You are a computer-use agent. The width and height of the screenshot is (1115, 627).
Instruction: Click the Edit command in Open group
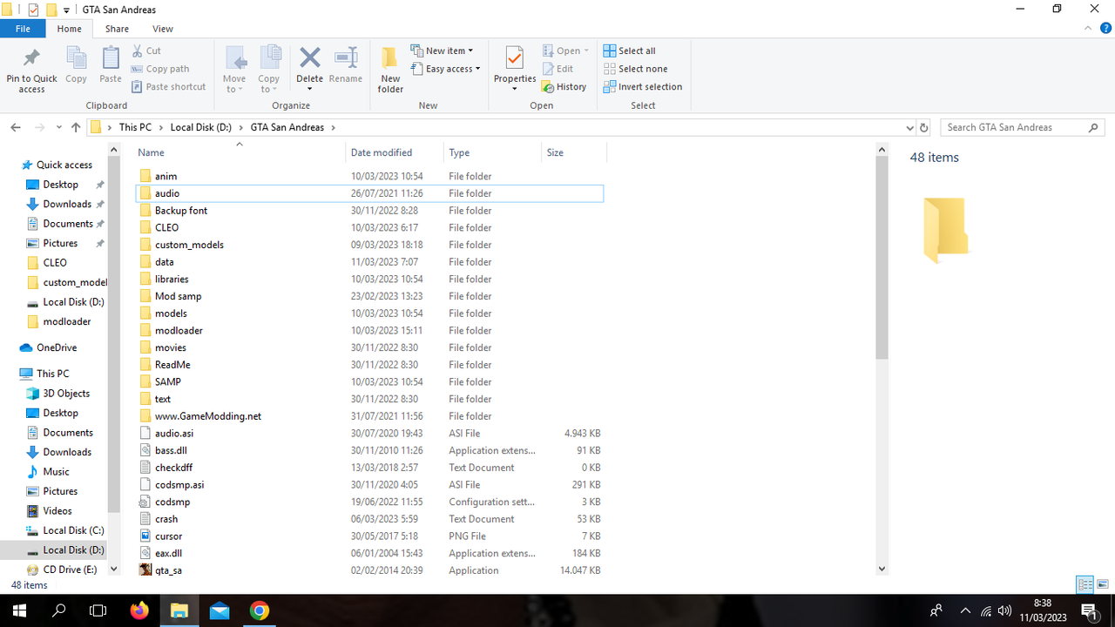point(557,69)
